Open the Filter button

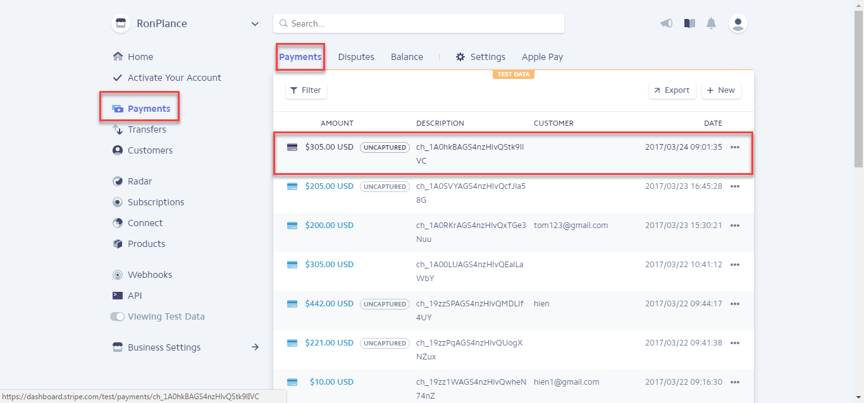pos(306,90)
